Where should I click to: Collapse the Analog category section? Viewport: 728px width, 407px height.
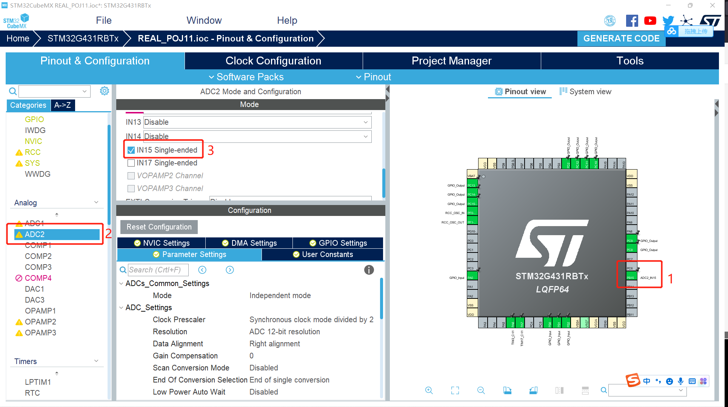96,203
